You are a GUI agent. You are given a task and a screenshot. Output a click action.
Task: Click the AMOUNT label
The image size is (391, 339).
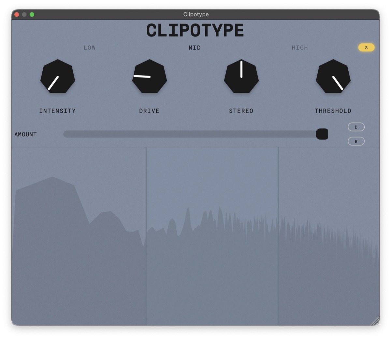(25, 134)
